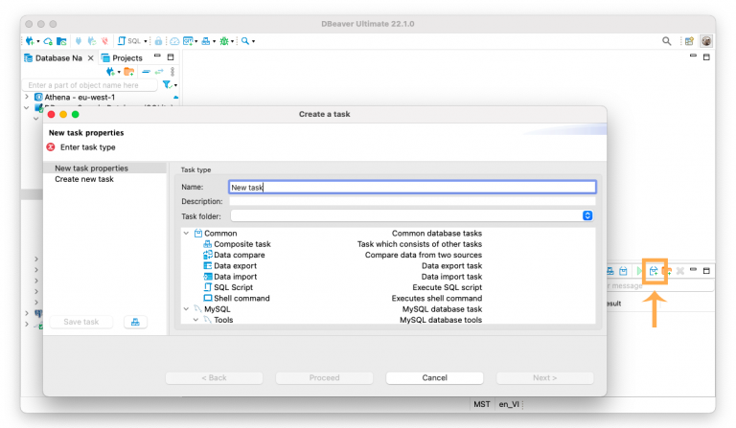Click the new database connection plug icon
The width and height of the screenshot is (736, 428).
[x=31, y=41]
